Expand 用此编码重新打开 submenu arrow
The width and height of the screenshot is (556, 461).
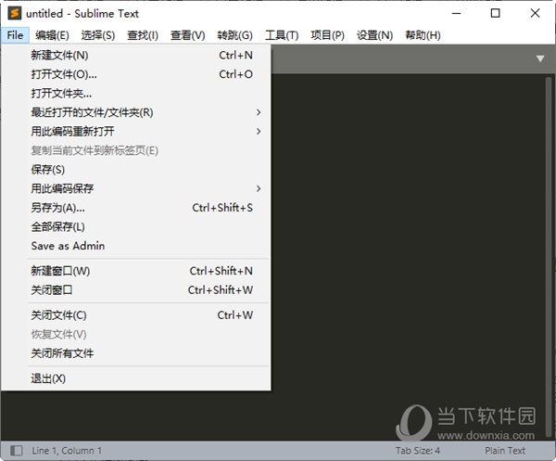pyautogui.click(x=259, y=132)
